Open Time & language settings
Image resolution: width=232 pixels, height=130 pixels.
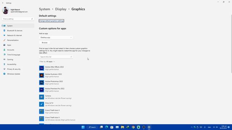(x=18, y=55)
